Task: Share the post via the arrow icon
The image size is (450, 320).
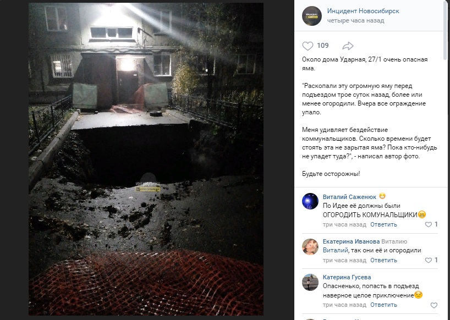Action: [348, 46]
